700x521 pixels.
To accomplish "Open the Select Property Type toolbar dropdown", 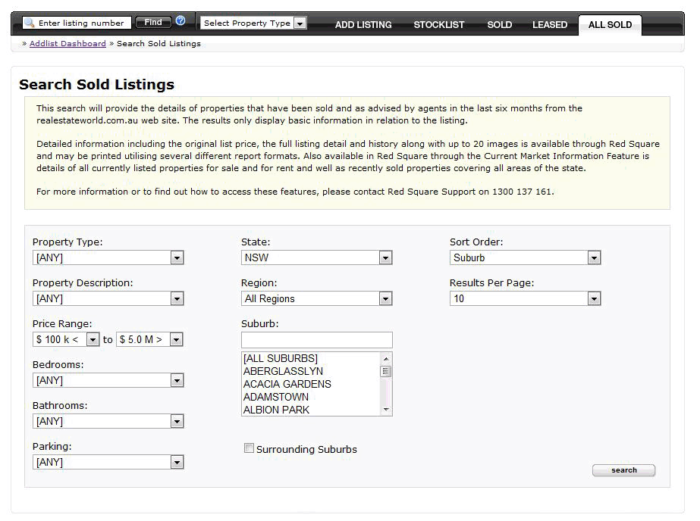I will point(253,23).
